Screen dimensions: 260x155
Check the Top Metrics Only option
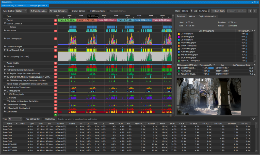tap(24, 119)
